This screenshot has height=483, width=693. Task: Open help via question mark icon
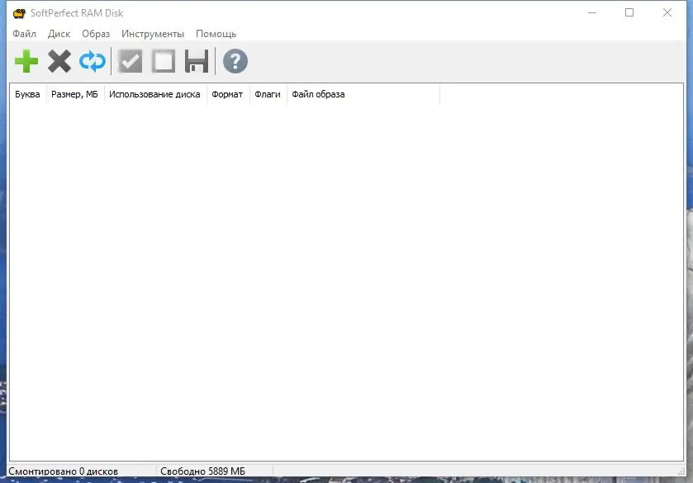click(x=235, y=61)
